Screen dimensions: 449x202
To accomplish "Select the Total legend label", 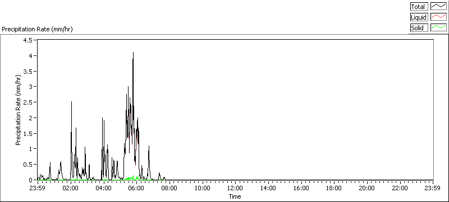I will (419, 7).
